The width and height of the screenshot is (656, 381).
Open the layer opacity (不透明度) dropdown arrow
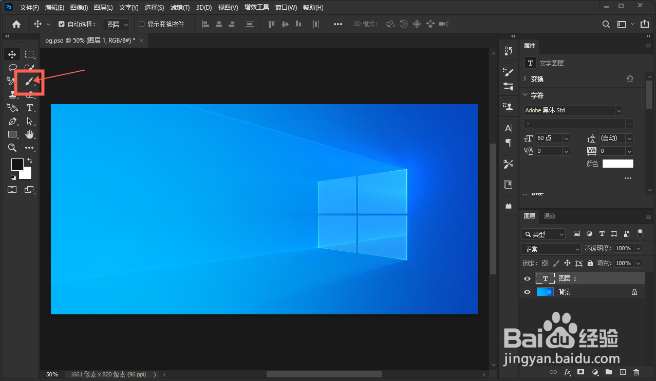pyautogui.click(x=638, y=248)
